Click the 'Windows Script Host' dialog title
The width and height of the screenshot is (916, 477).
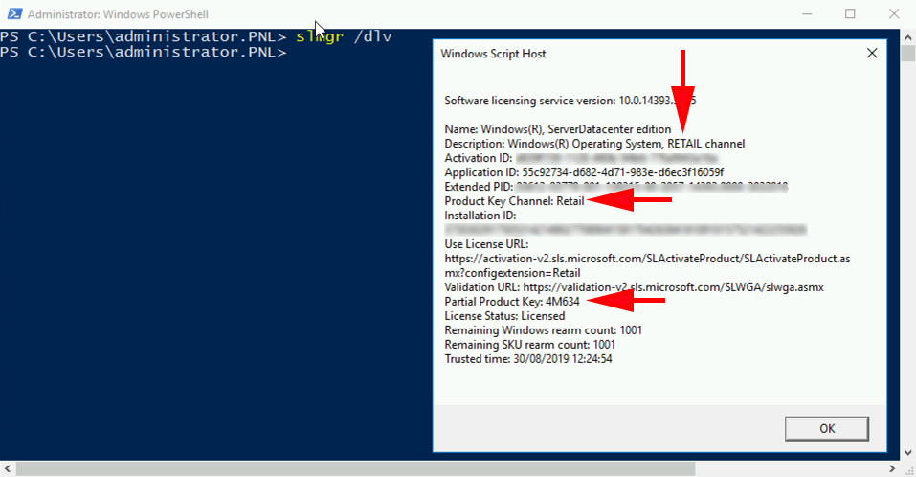click(493, 54)
